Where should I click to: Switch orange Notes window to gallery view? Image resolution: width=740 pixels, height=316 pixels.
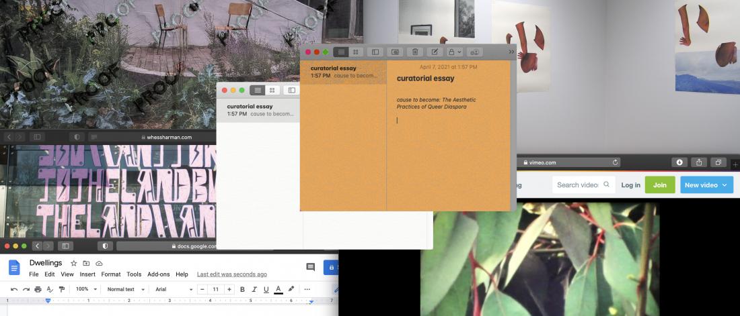click(356, 52)
